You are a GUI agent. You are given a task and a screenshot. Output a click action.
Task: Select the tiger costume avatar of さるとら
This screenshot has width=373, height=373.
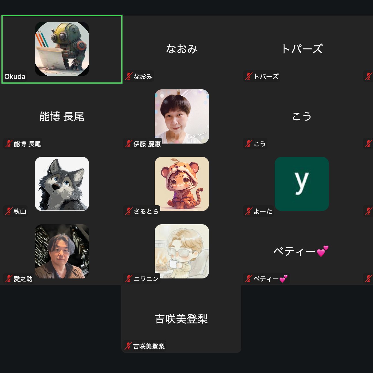click(182, 184)
